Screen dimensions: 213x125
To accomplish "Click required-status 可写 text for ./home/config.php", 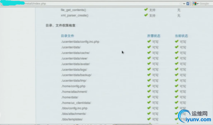I will click(155, 86).
